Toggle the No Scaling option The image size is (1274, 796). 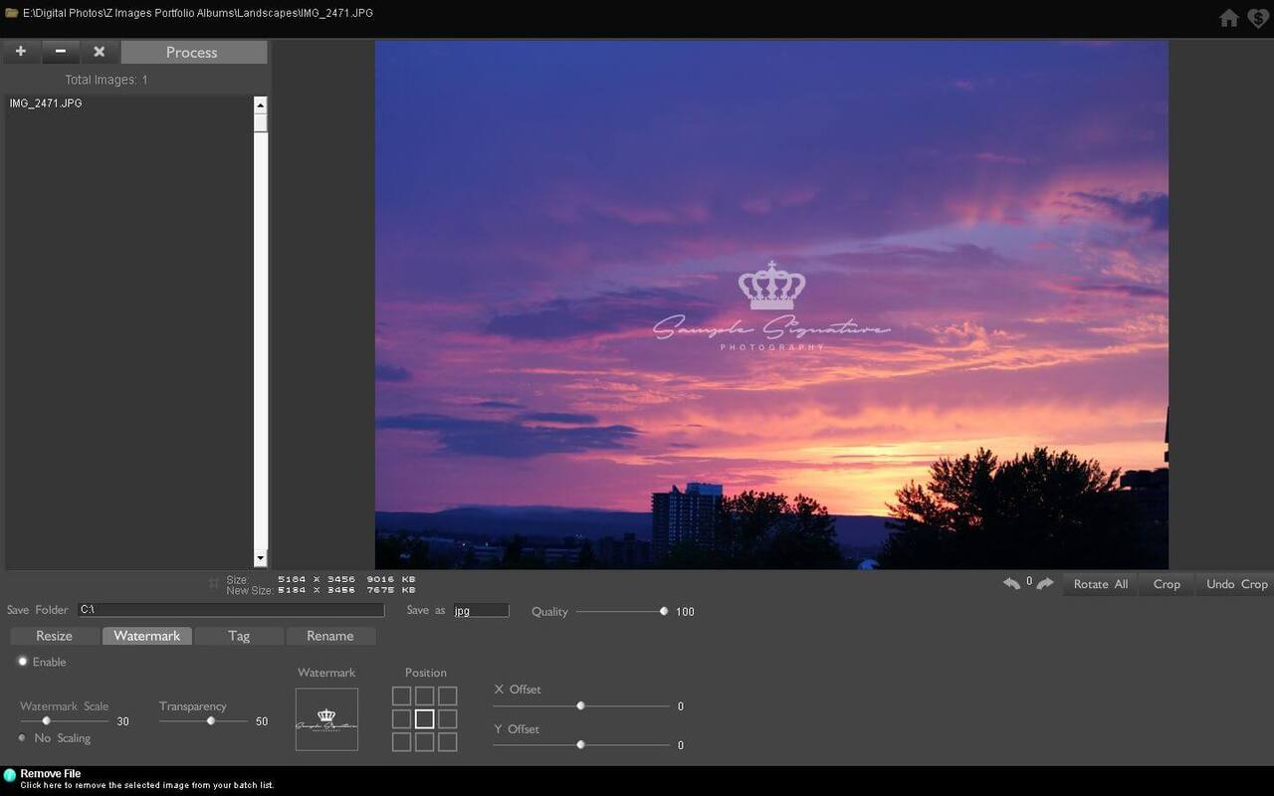pyautogui.click(x=23, y=737)
